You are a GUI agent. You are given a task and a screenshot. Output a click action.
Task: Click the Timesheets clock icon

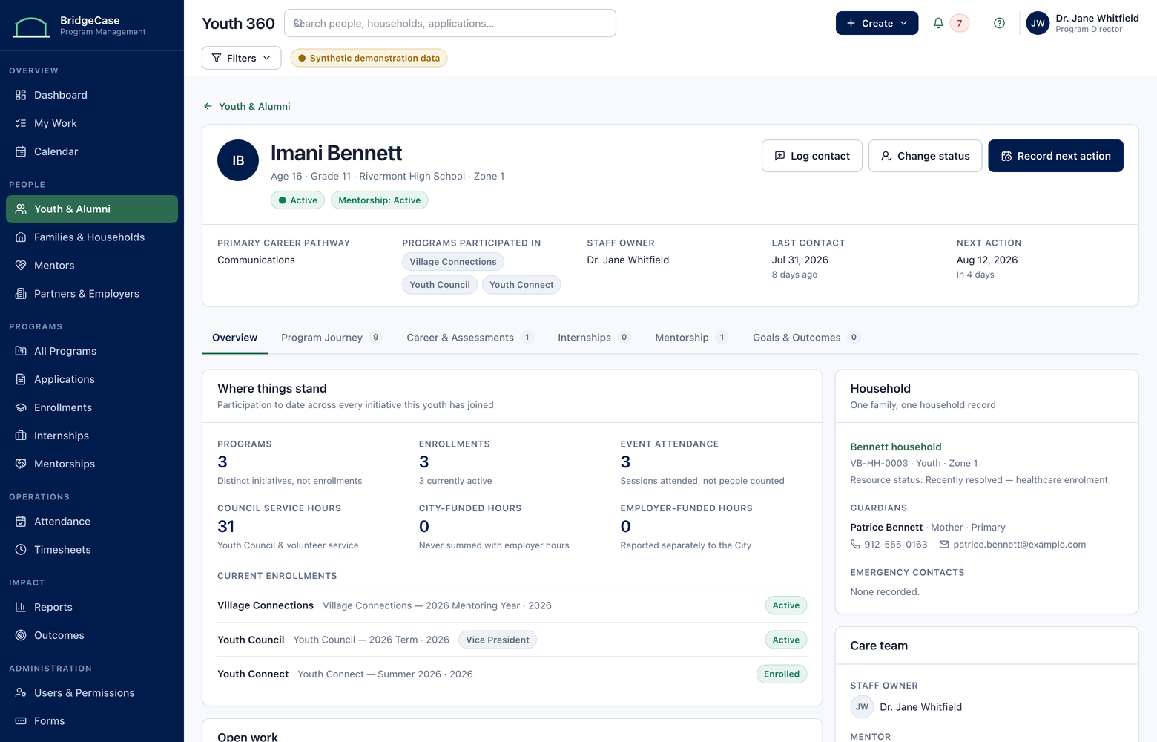coord(21,550)
